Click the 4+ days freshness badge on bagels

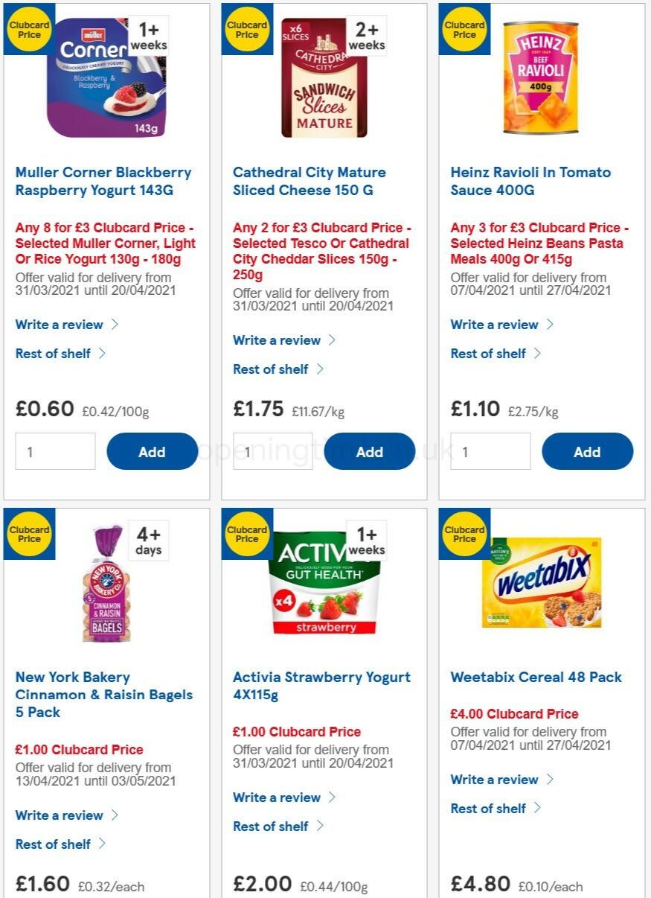coord(148,539)
